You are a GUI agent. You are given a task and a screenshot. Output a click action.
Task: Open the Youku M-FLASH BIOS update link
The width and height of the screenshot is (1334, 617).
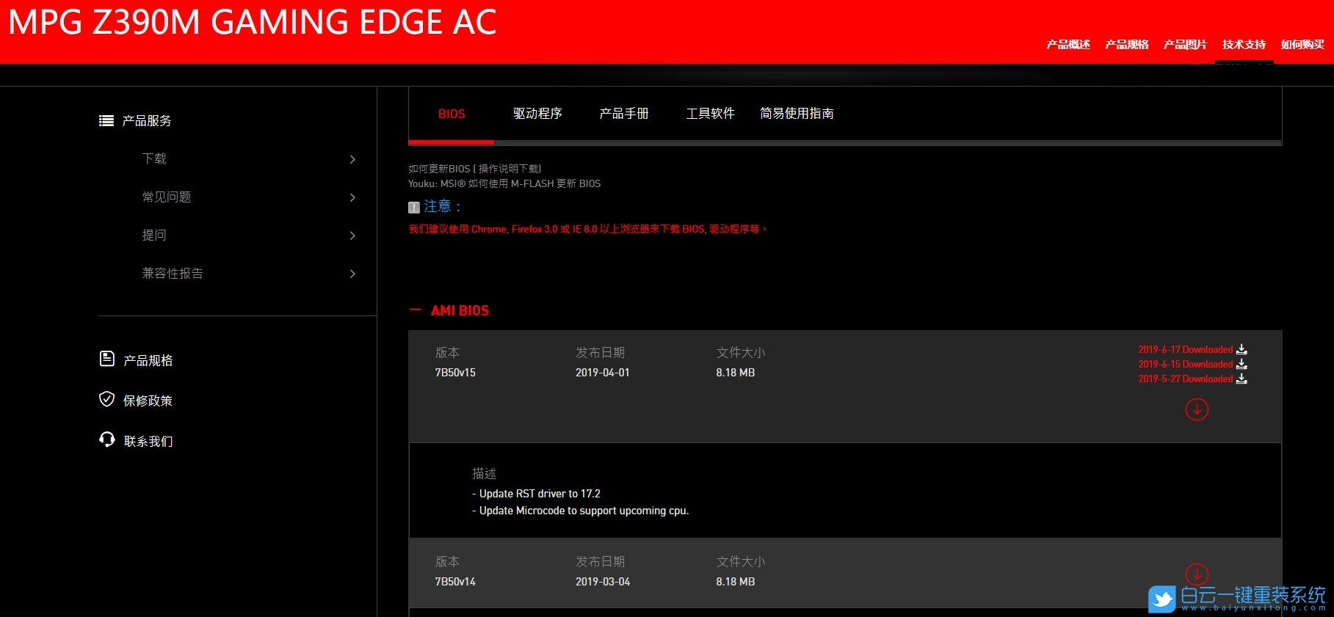504,183
